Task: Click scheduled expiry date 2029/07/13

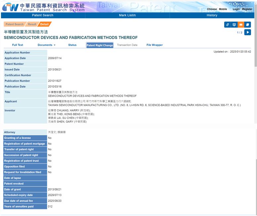Action: pyautogui.click(x=55, y=195)
